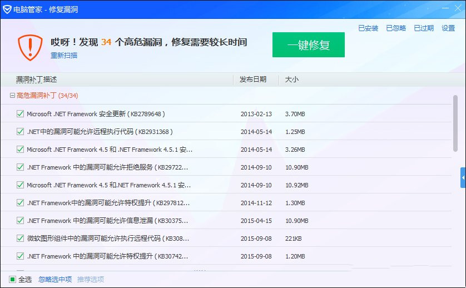466x288 pixels.
Task: Toggle checkbox for 3.26MB .NET 4.5 update
Action: (x=20, y=149)
